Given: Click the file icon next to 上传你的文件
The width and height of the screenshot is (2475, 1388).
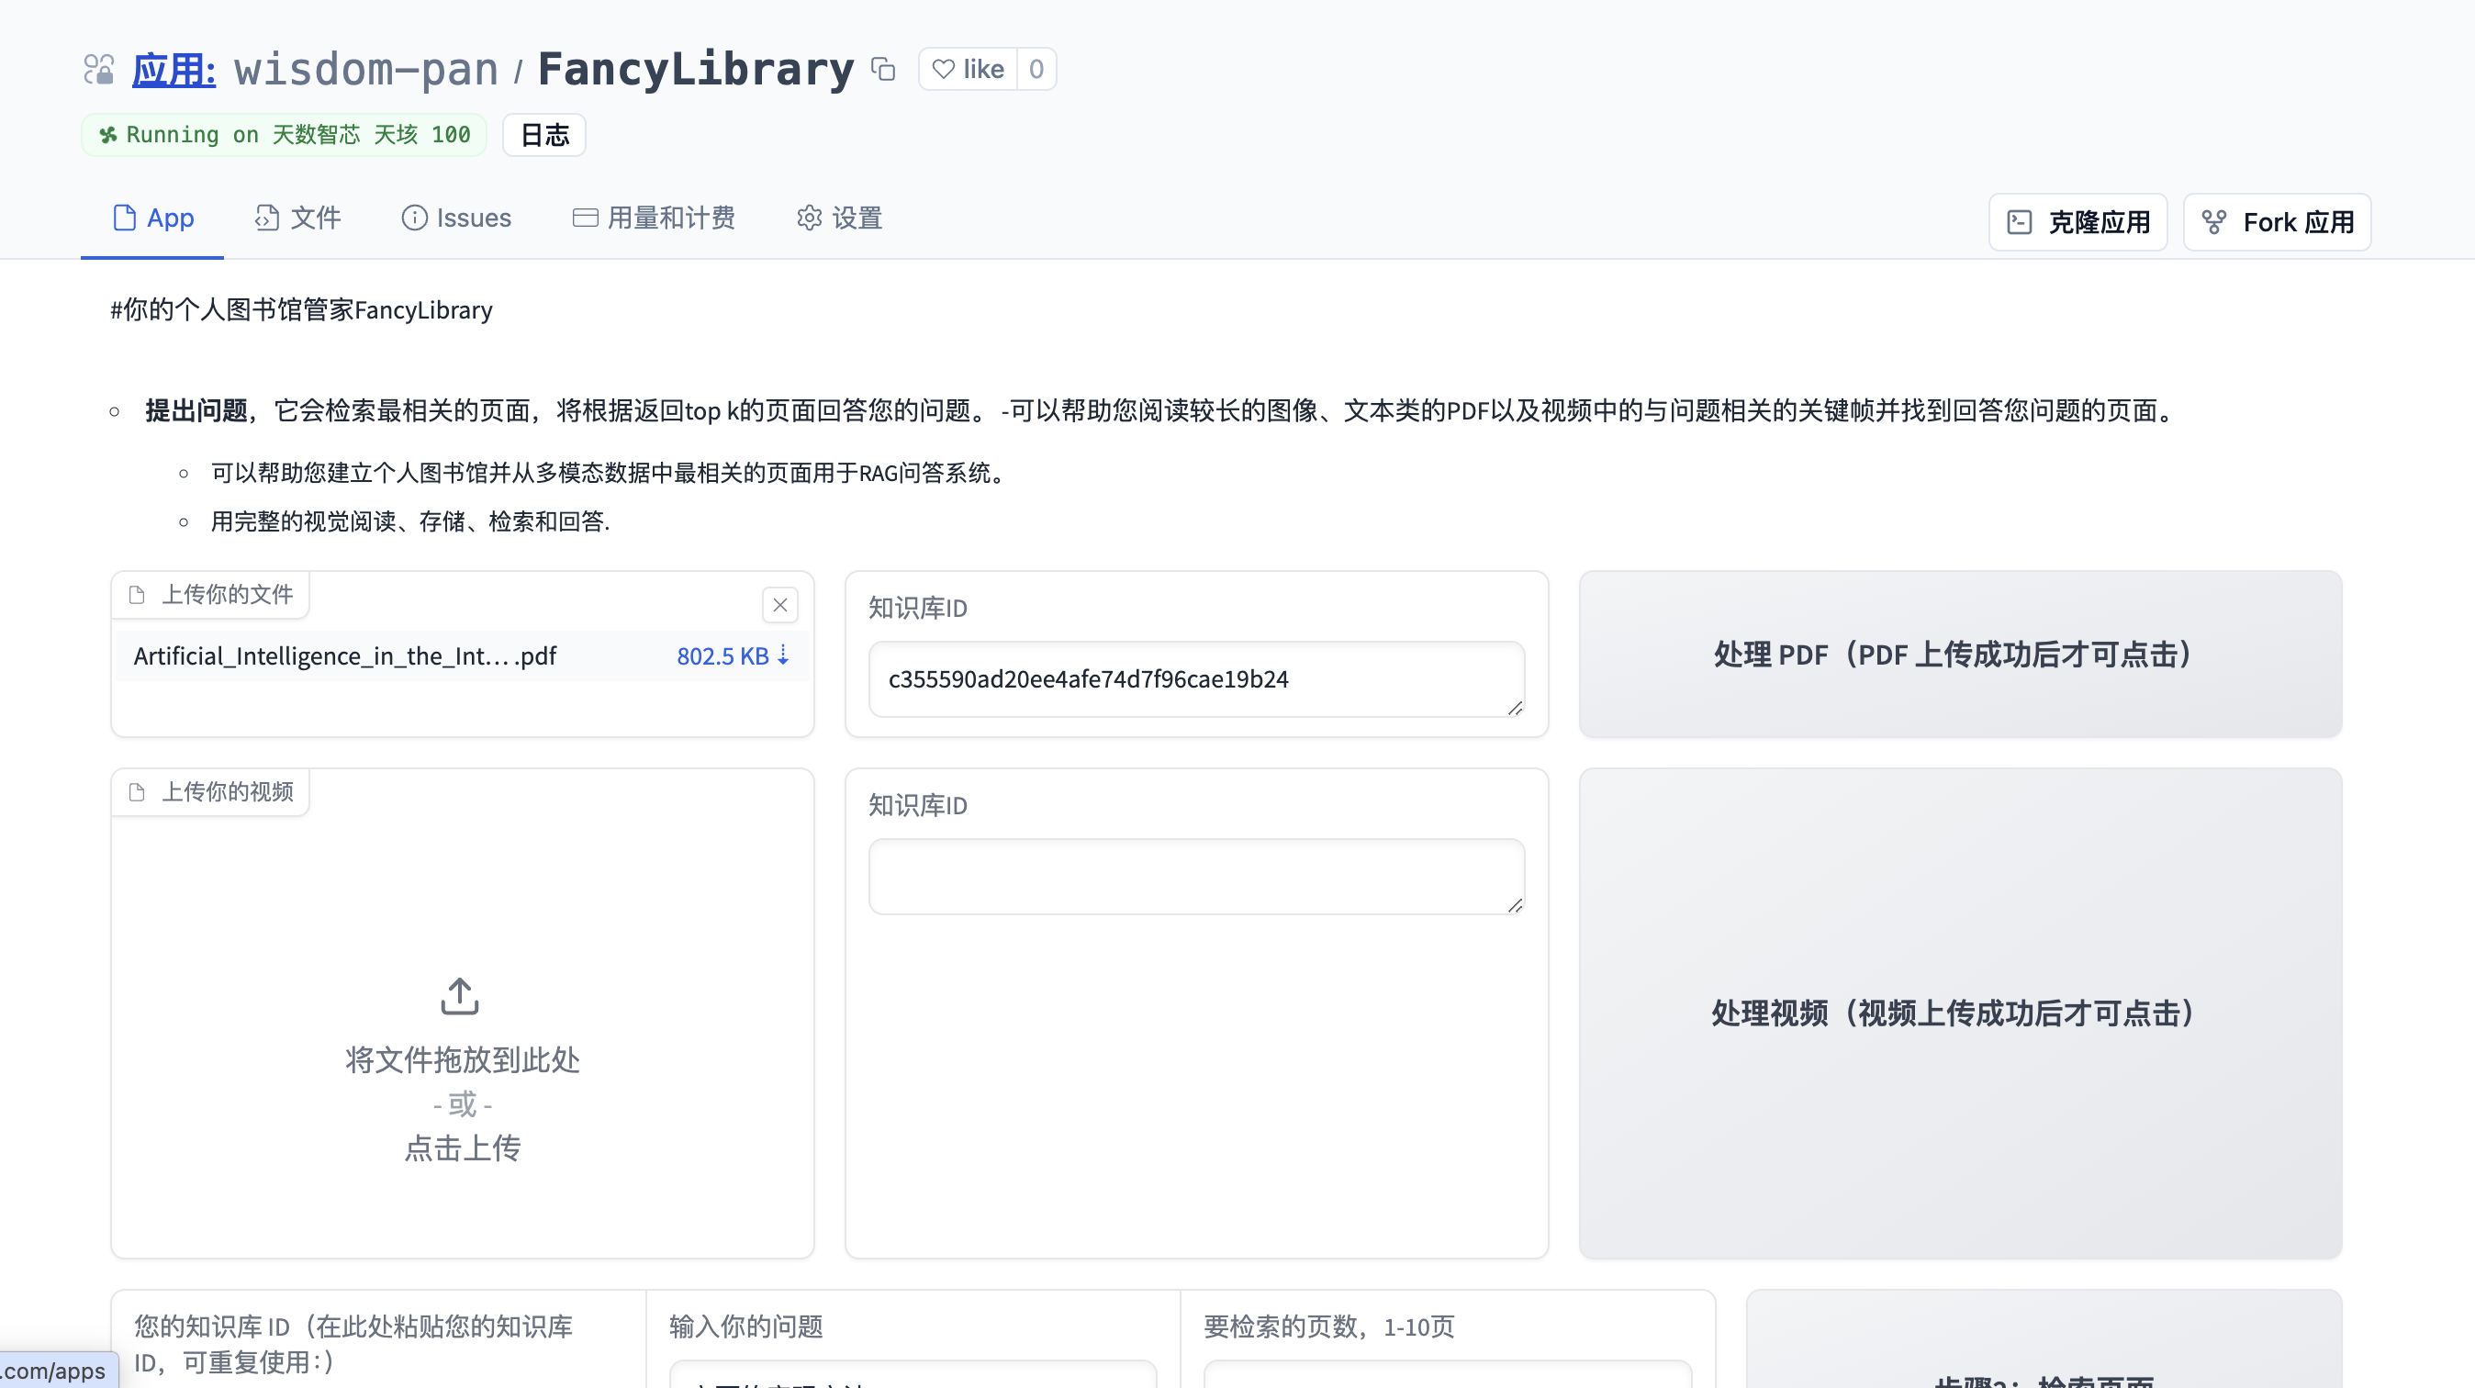Looking at the screenshot, I should click(137, 595).
